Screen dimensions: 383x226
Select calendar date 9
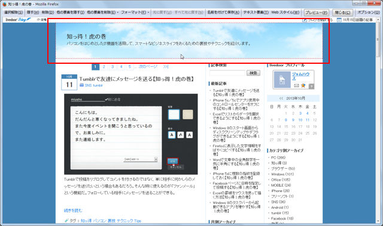point(293,120)
